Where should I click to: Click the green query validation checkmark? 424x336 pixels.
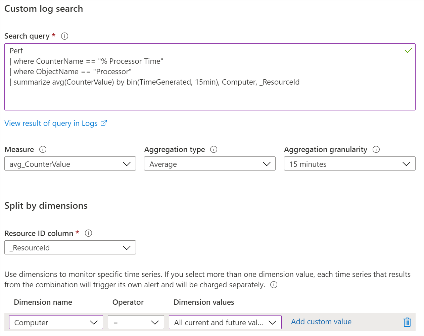click(x=408, y=51)
